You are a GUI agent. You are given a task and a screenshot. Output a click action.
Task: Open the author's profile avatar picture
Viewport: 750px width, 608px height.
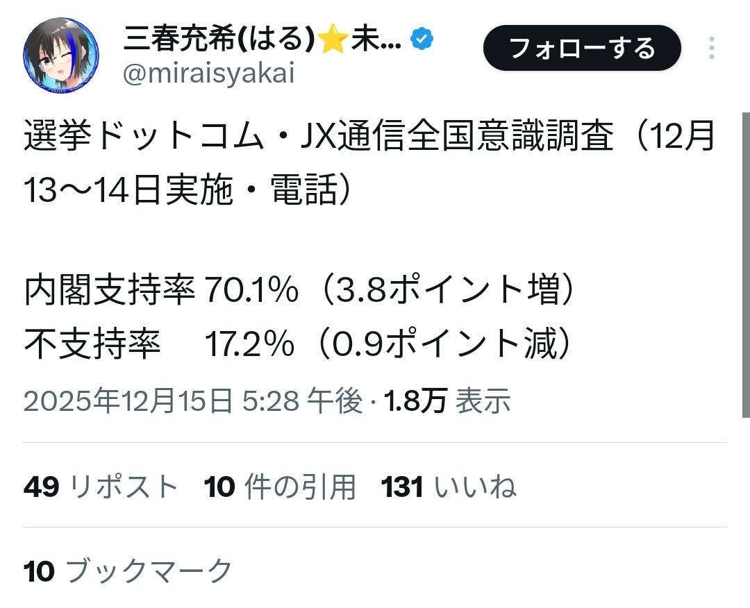click(61, 56)
